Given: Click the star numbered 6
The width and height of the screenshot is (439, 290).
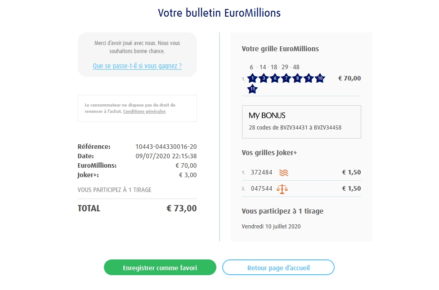Looking at the screenshot, I should click(275, 78).
